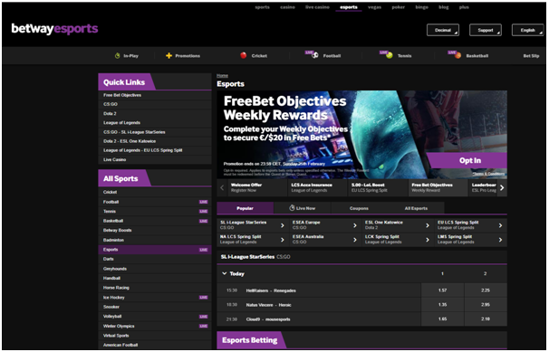Select Esports in All Sports list
This screenshot has height=352, width=549.
click(x=155, y=249)
